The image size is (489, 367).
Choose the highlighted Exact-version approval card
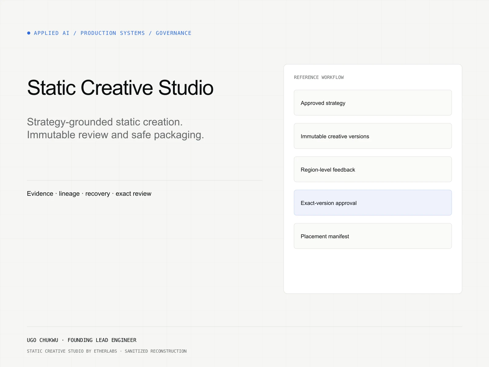373,203
